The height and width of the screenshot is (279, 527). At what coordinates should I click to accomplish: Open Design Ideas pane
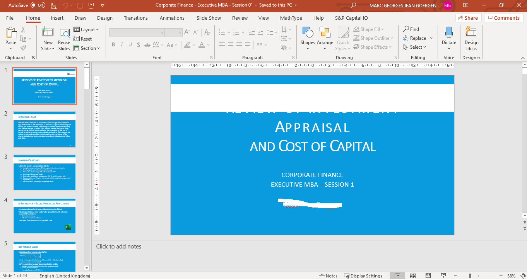[x=471, y=33]
